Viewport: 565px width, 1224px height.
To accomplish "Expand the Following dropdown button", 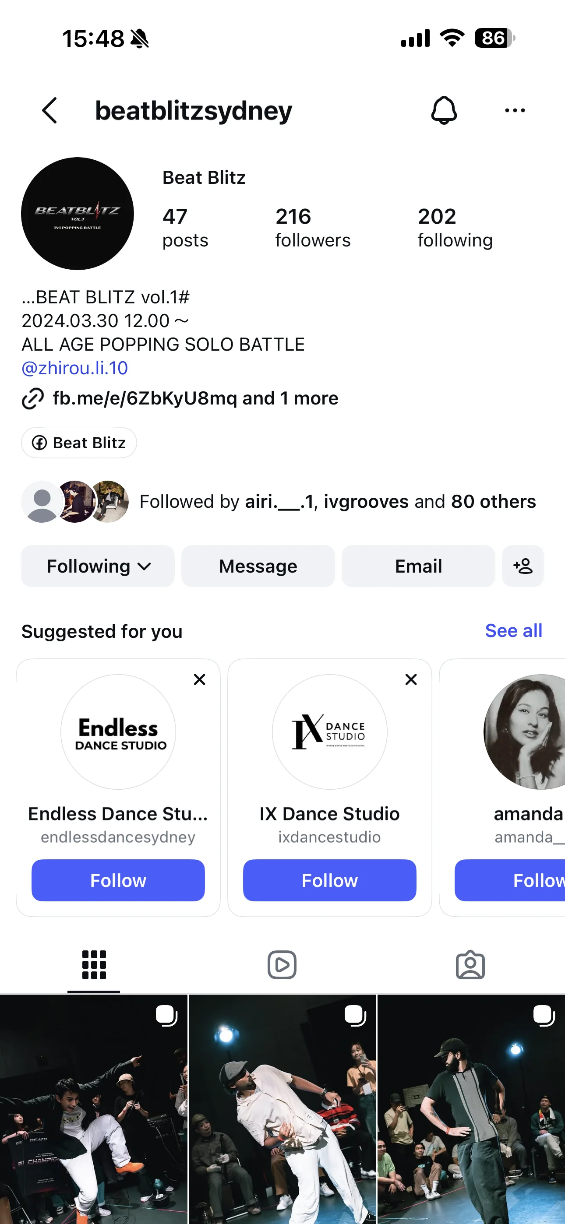I will pos(98,566).
